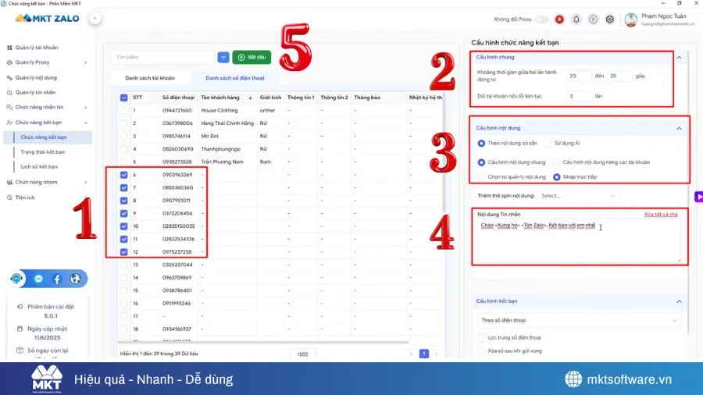Open the Theo số điện thoại dropdown
Image resolution: width=703 pixels, height=395 pixels.
[x=578, y=320]
